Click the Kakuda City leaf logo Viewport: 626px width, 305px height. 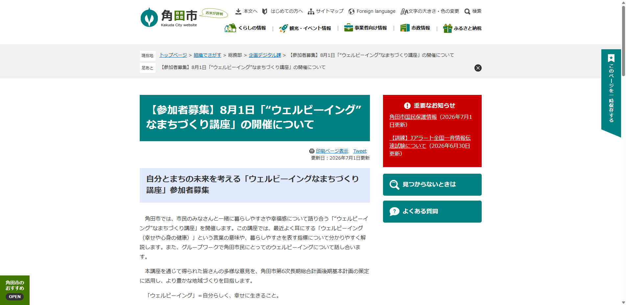pyautogui.click(x=149, y=17)
